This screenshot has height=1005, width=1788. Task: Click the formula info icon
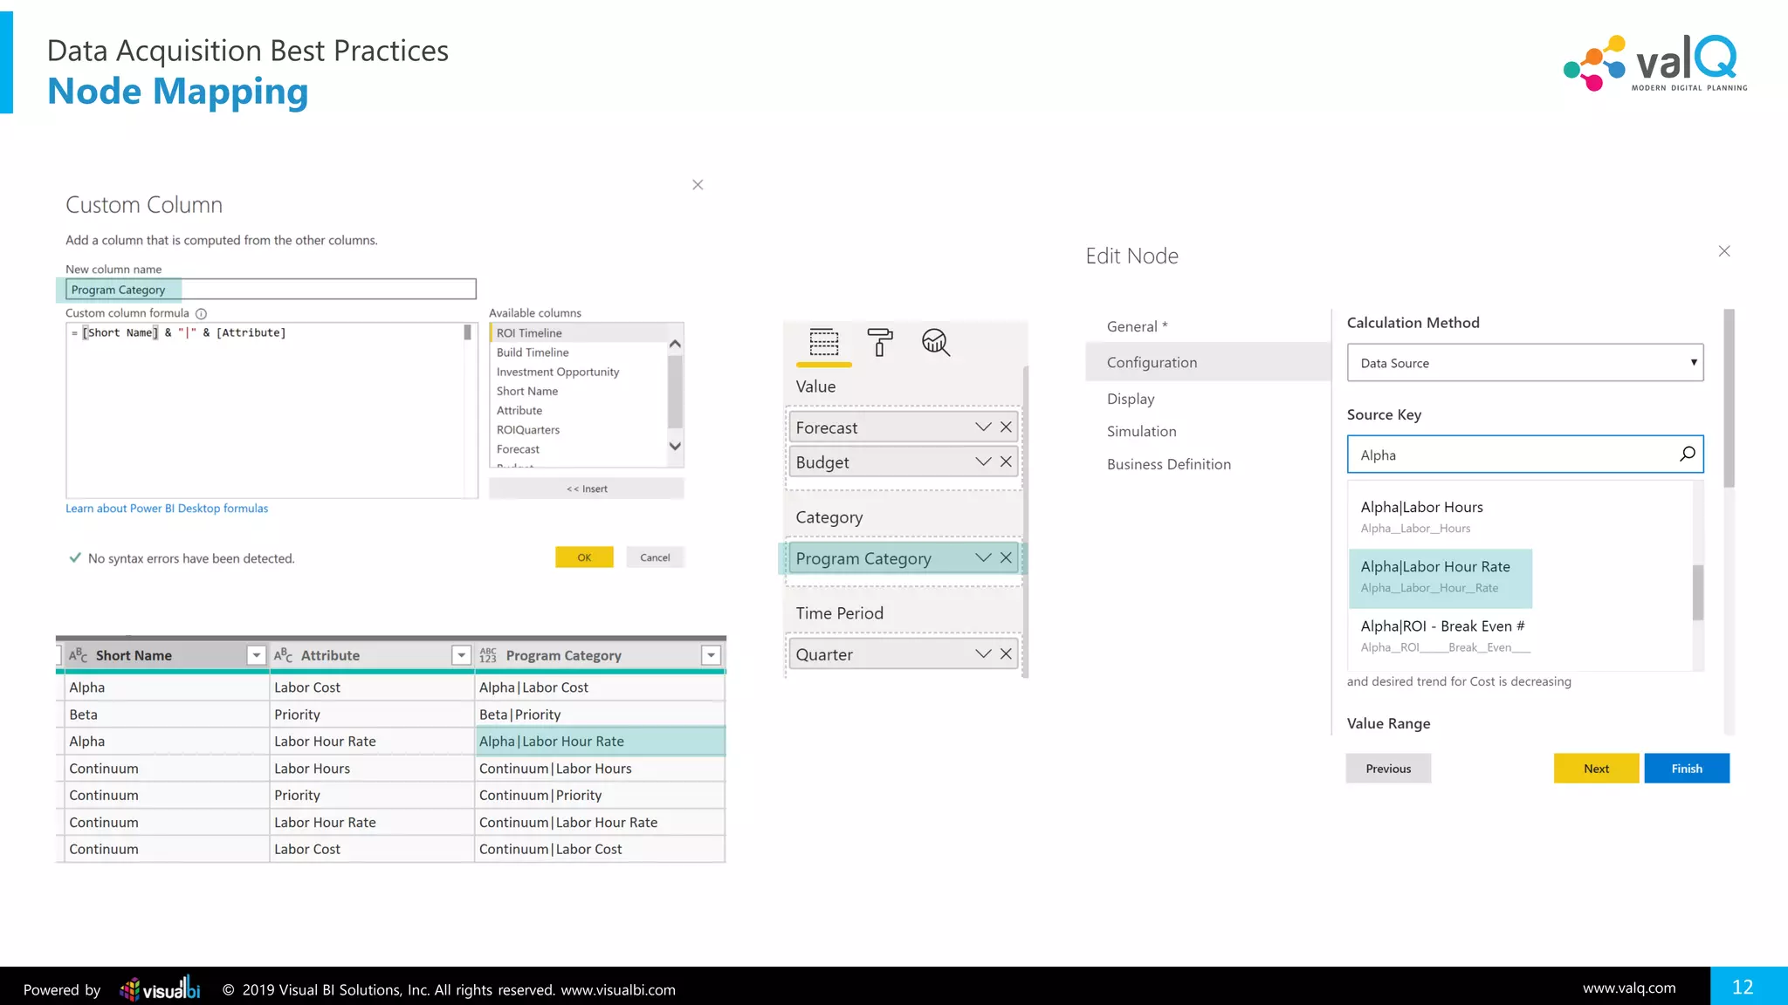tap(201, 314)
